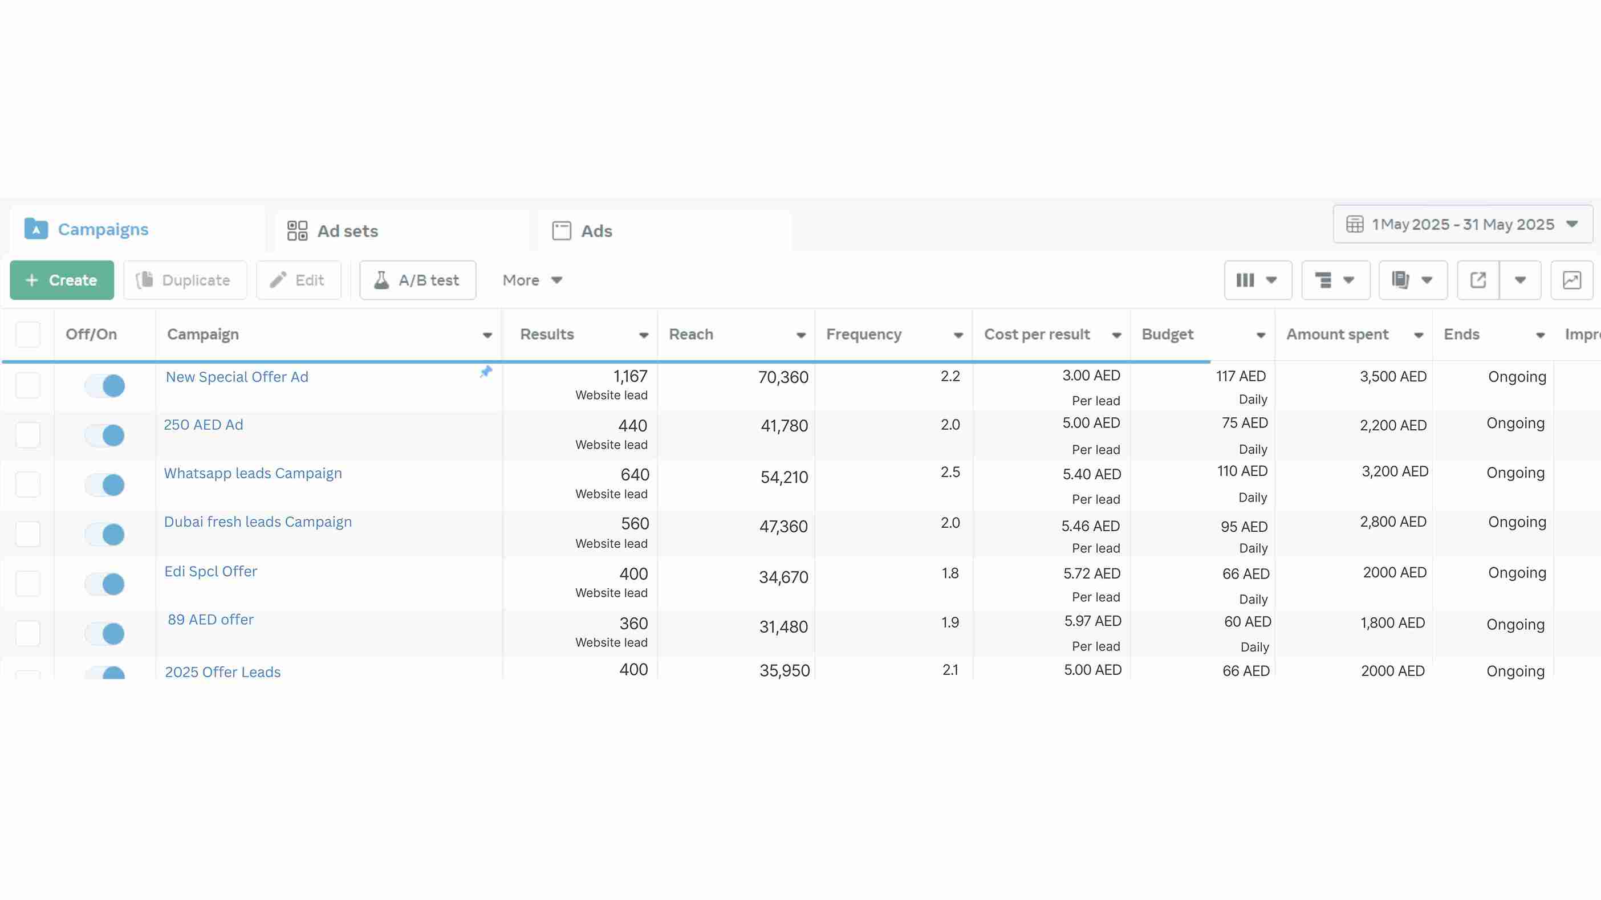
Task: Open the Edi Spcl Offer campaign link
Action: (211, 572)
